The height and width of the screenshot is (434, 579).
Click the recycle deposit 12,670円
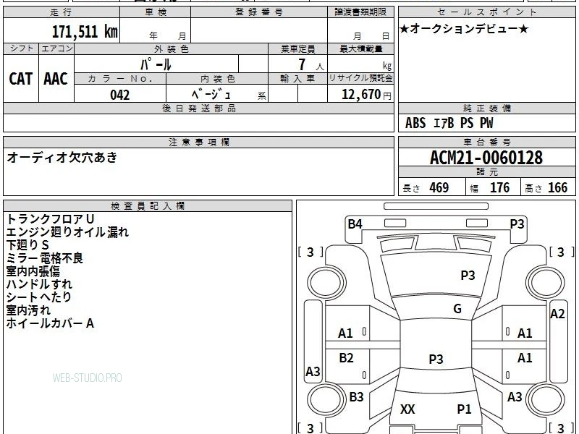pos(366,95)
